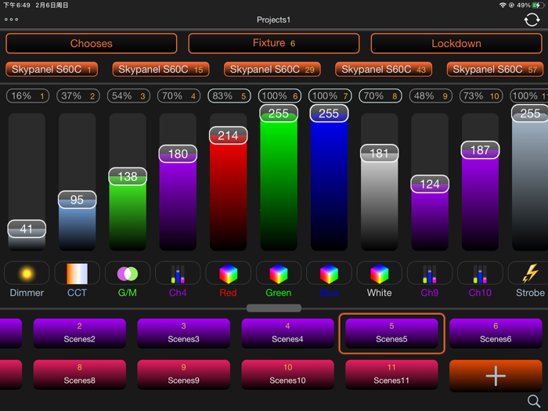Tap the Ch9 mixer bars icon

click(430, 274)
